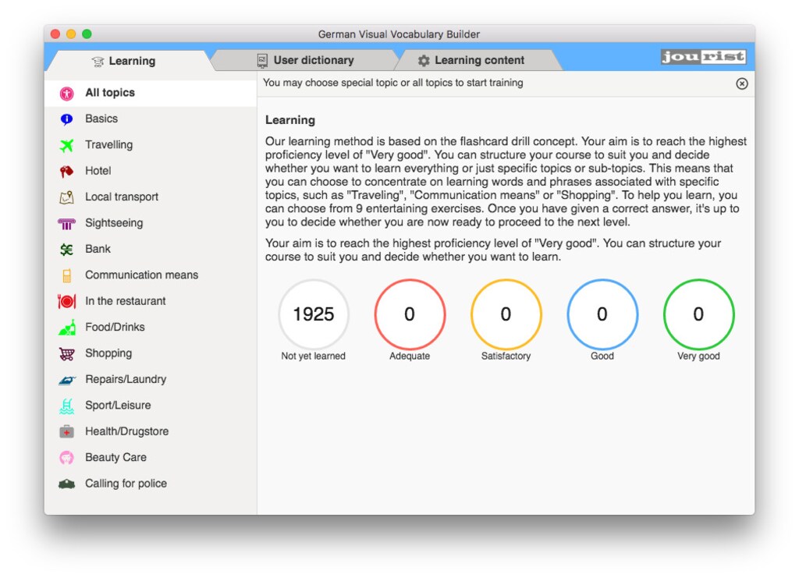Click the red restaurant plate icon

click(x=67, y=301)
